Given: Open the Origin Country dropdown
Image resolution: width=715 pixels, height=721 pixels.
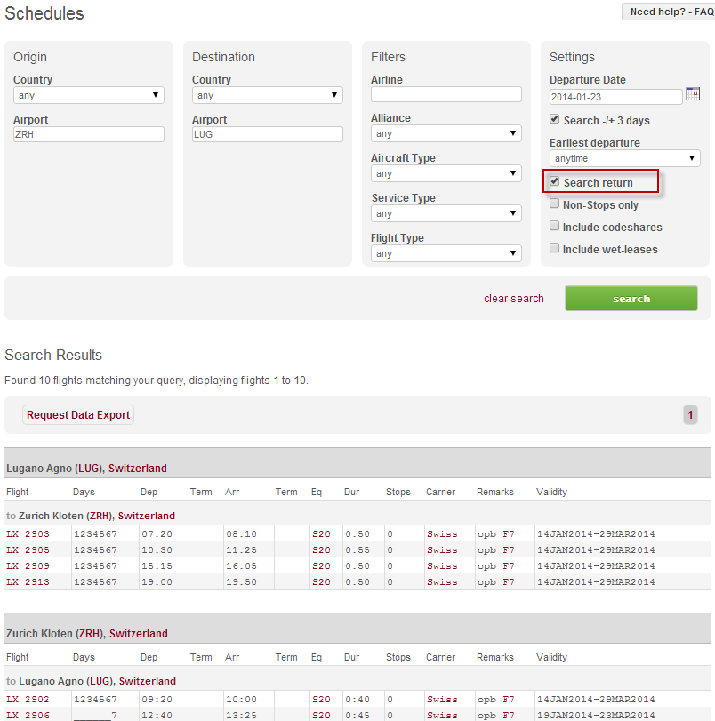Looking at the screenshot, I should (88, 95).
